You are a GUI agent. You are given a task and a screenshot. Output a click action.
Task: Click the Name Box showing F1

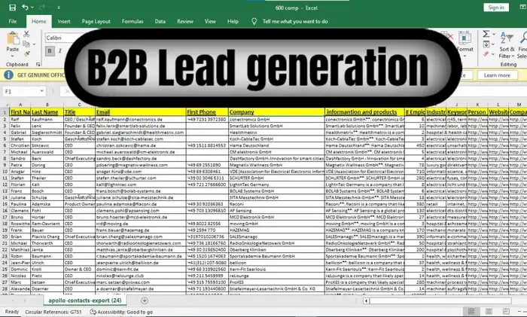(x=20, y=91)
